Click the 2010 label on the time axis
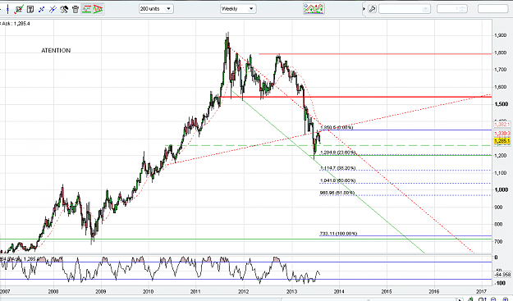513x301 pixels. point(148,291)
